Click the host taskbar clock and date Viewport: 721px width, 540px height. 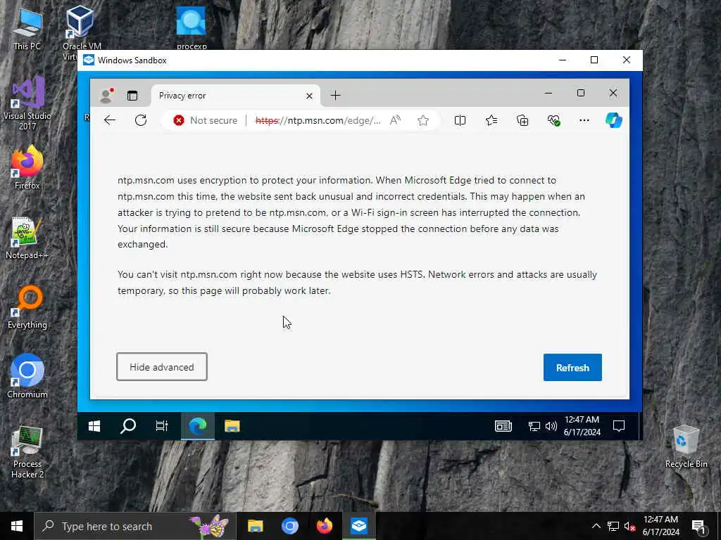point(660,526)
